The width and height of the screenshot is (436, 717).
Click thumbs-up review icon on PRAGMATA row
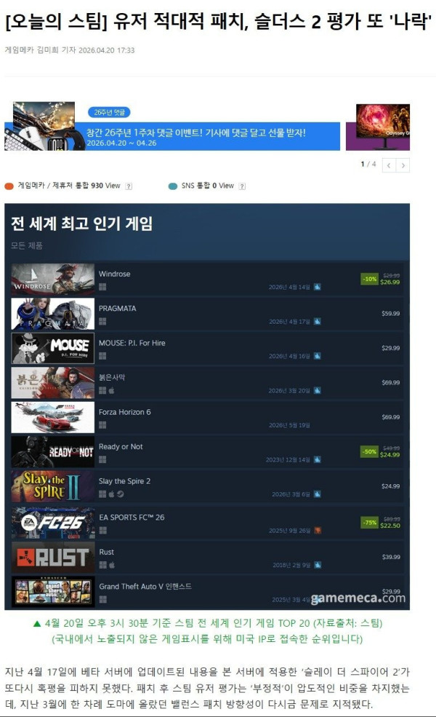coord(318,322)
